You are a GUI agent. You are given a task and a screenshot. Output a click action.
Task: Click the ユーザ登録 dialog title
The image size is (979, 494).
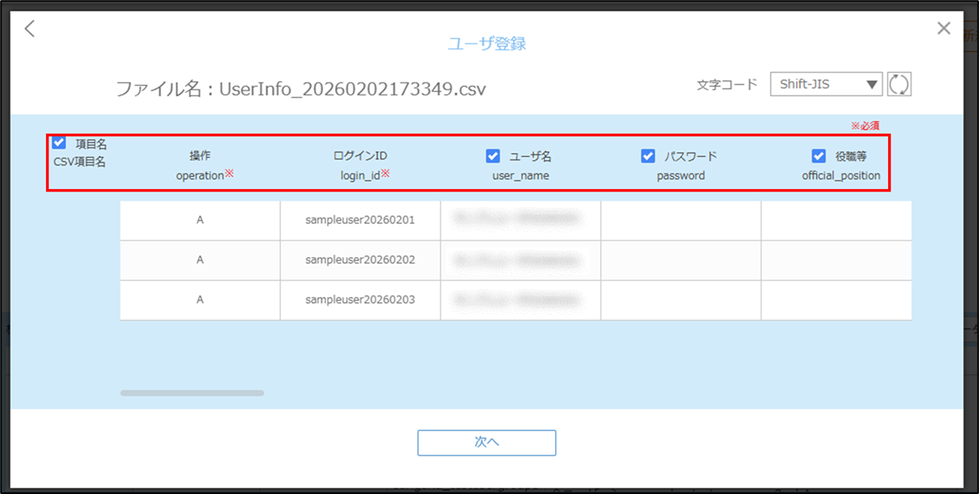(487, 43)
